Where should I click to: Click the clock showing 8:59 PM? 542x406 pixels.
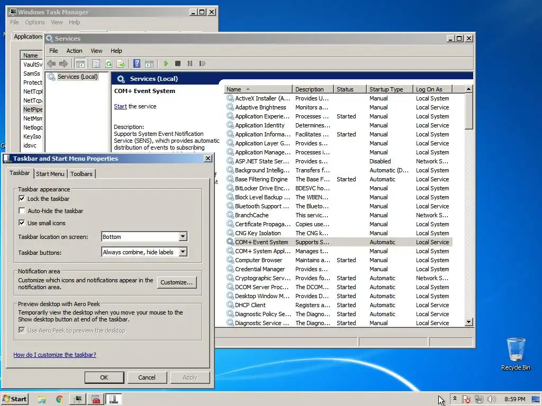tap(514, 399)
